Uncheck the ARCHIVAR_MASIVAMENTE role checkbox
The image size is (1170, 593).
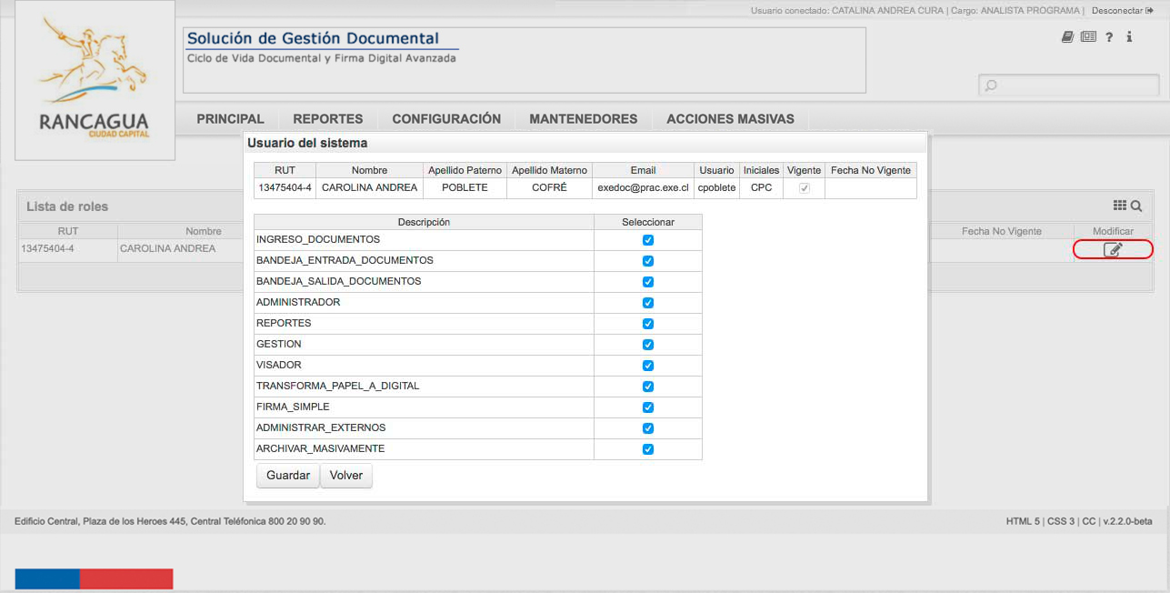coord(648,449)
